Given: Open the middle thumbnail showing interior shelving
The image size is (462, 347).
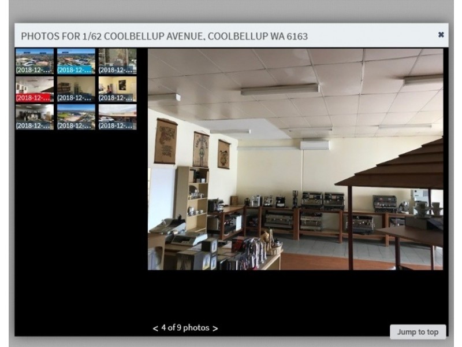Looking at the screenshot, I should coord(76,89).
